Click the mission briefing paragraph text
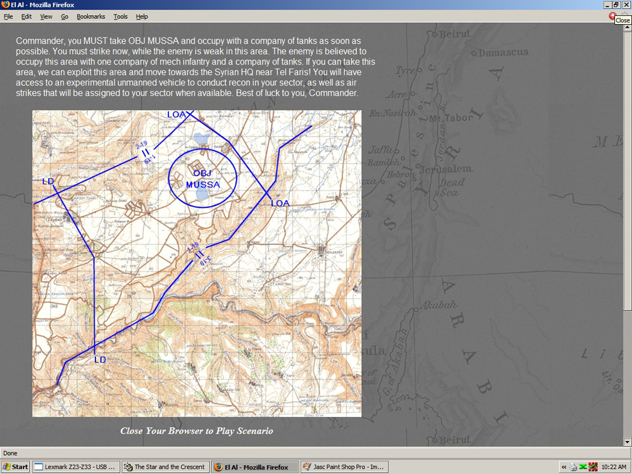Viewport: 632px width, 474px height. (x=195, y=67)
